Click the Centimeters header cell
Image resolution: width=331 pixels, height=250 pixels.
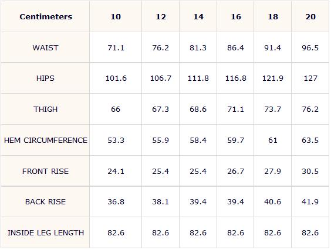click(46, 16)
